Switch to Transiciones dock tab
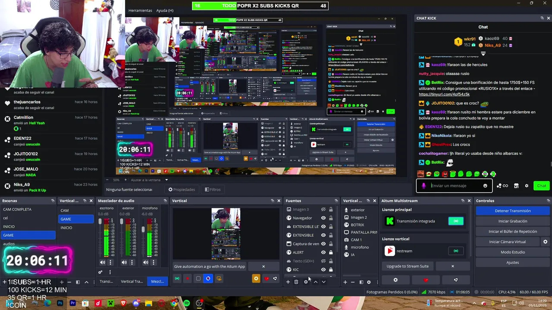552x310 pixels. click(x=106, y=281)
